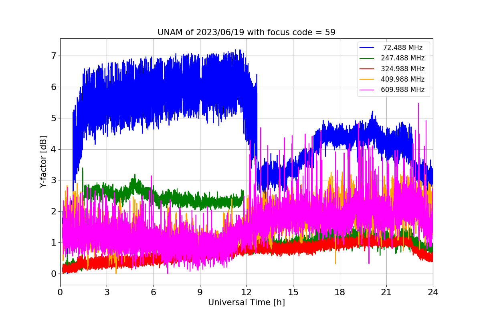Click x-axis tick label '12'
The width and height of the screenshot is (481, 320).
coord(247,292)
